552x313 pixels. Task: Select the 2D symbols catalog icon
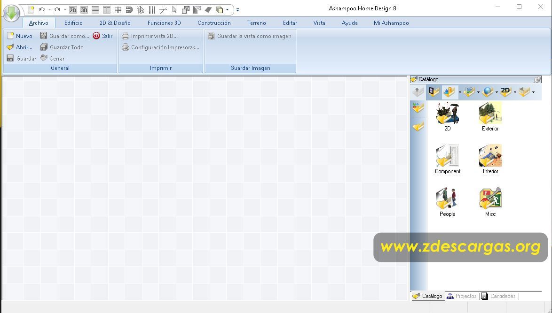pos(506,92)
